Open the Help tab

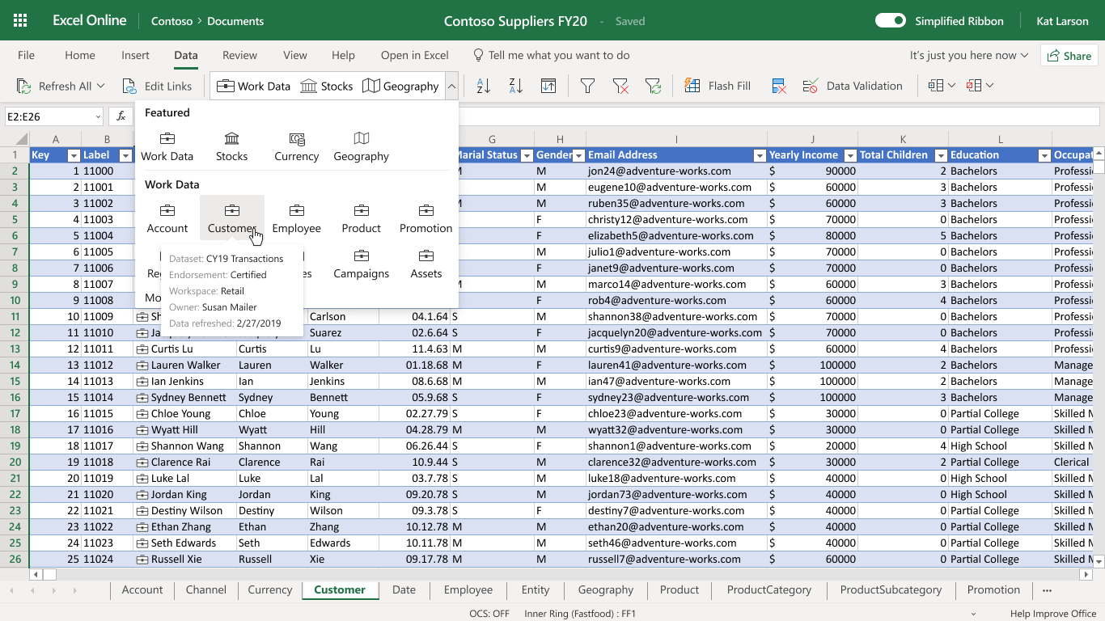pyautogui.click(x=343, y=55)
